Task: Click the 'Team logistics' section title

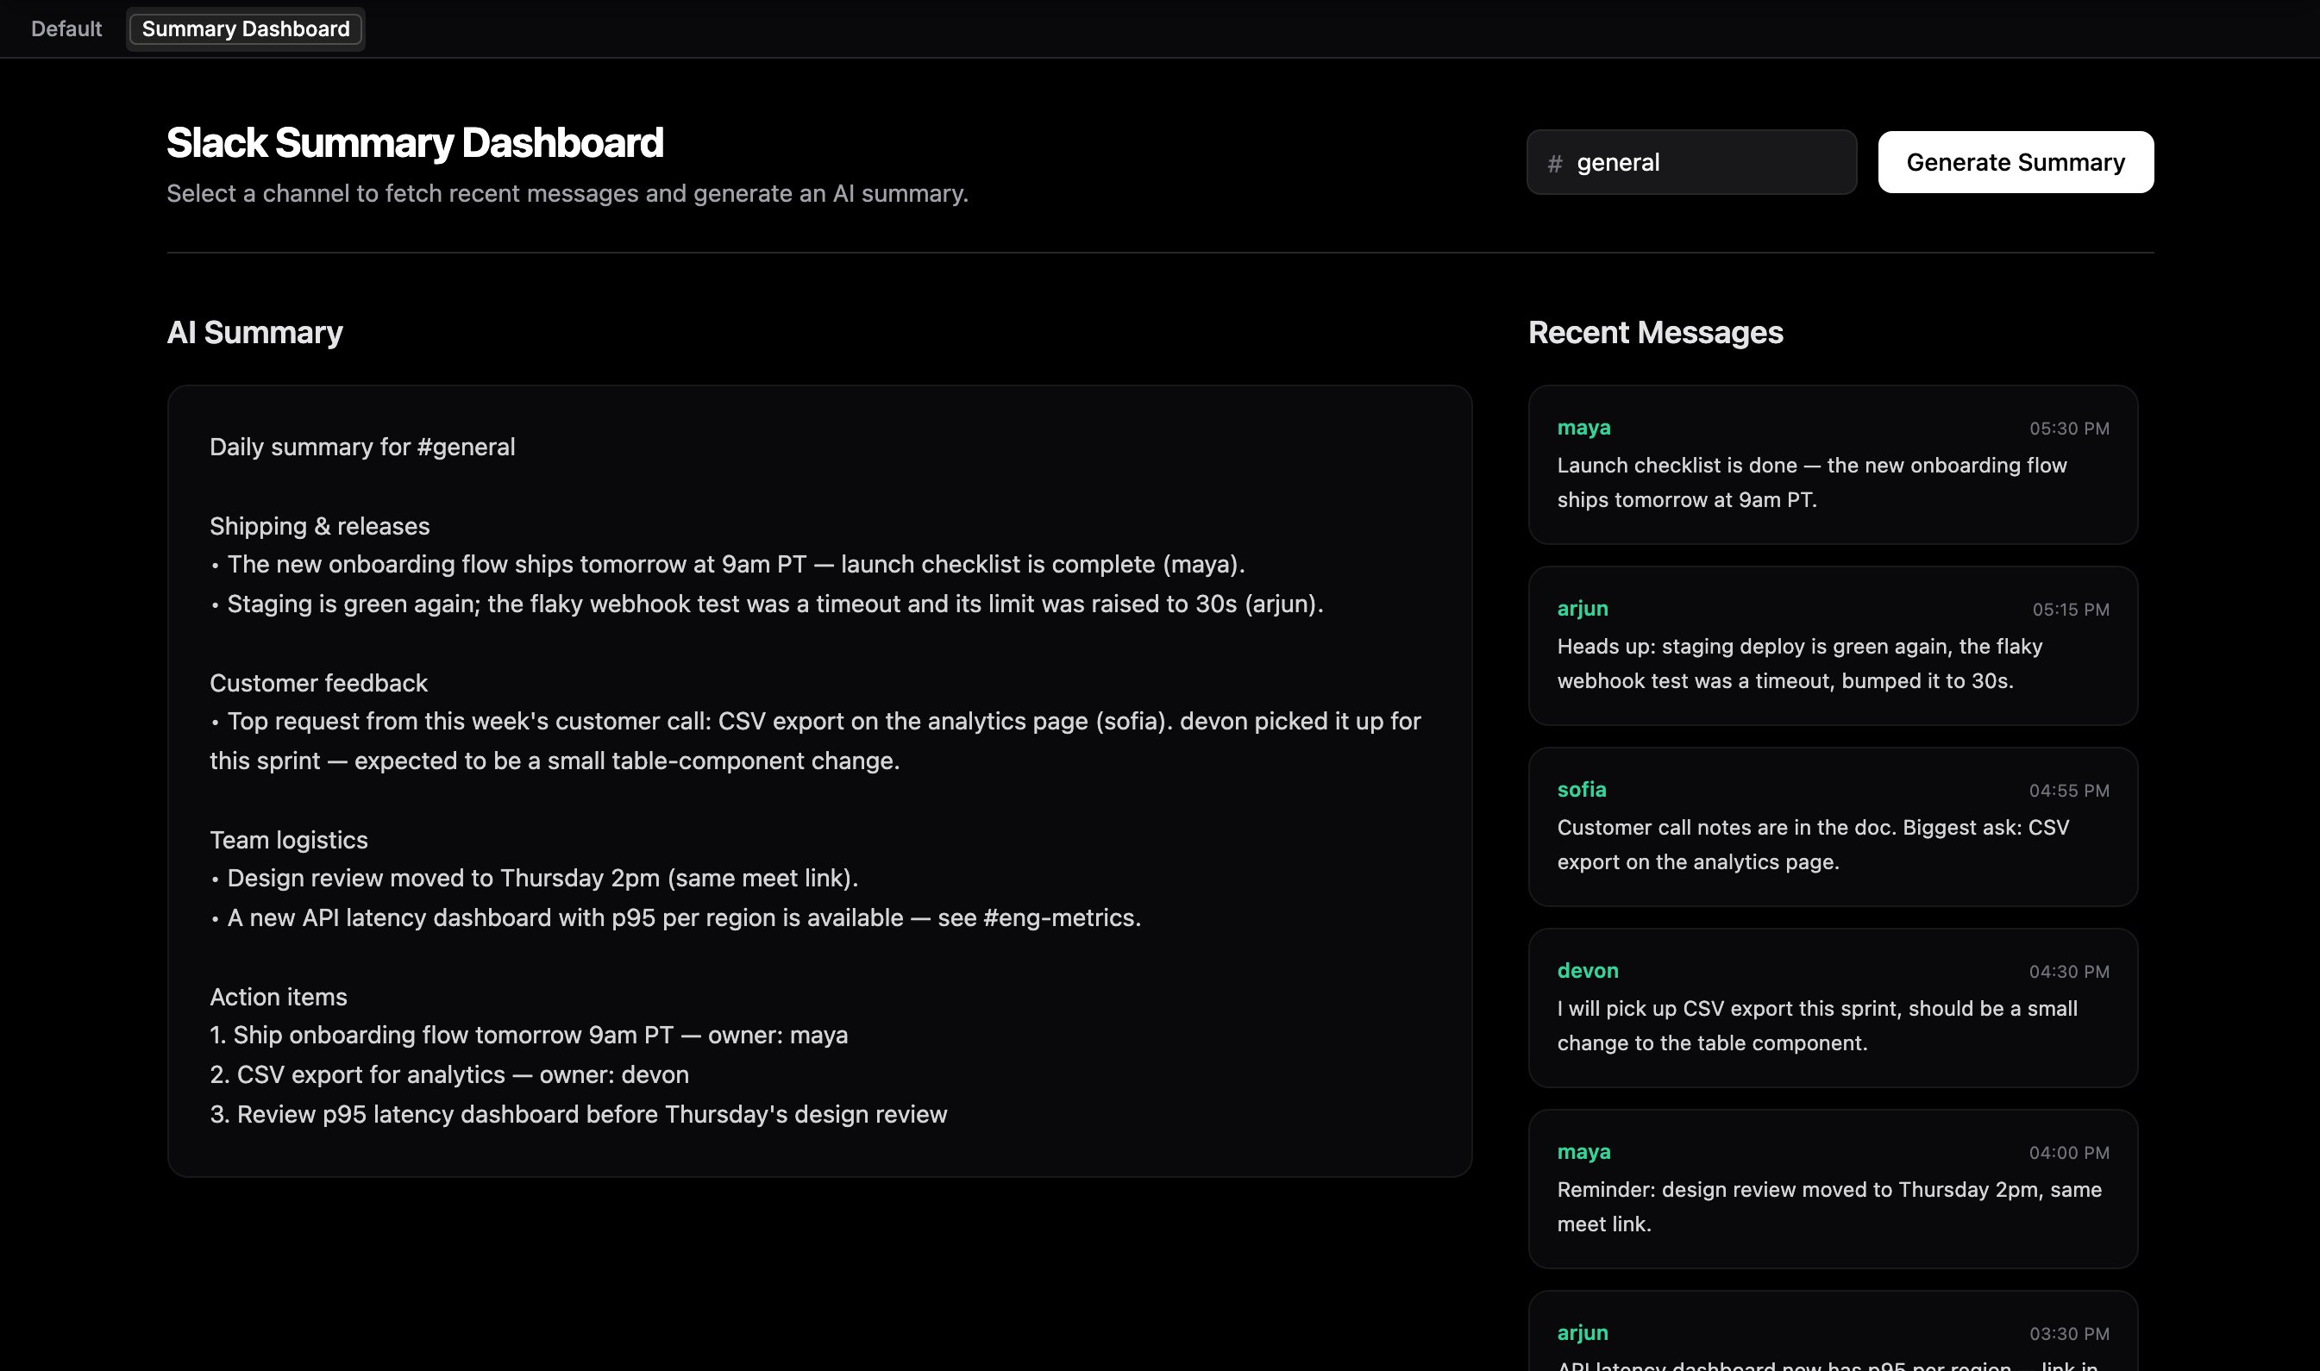Action: point(288,840)
